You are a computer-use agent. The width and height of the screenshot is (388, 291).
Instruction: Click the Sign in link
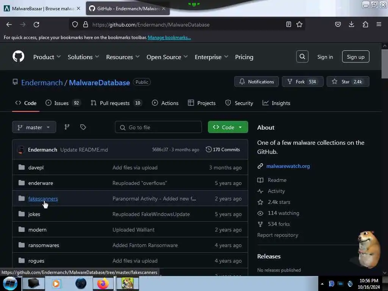pyautogui.click(x=325, y=57)
